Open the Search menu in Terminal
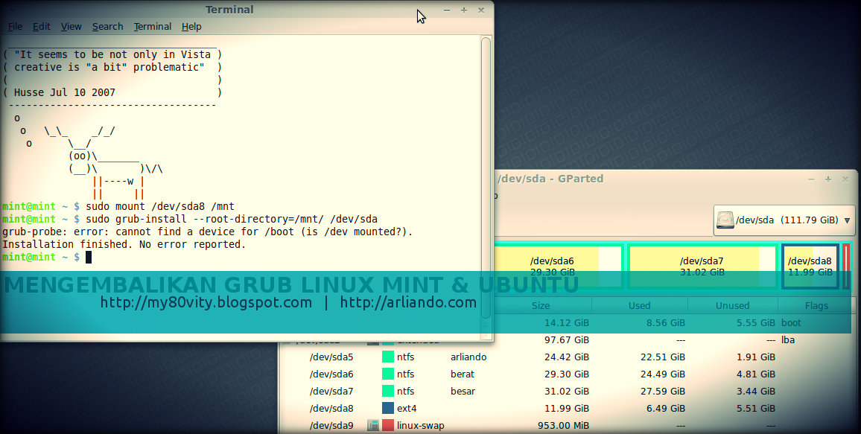861x434 pixels. (107, 26)
